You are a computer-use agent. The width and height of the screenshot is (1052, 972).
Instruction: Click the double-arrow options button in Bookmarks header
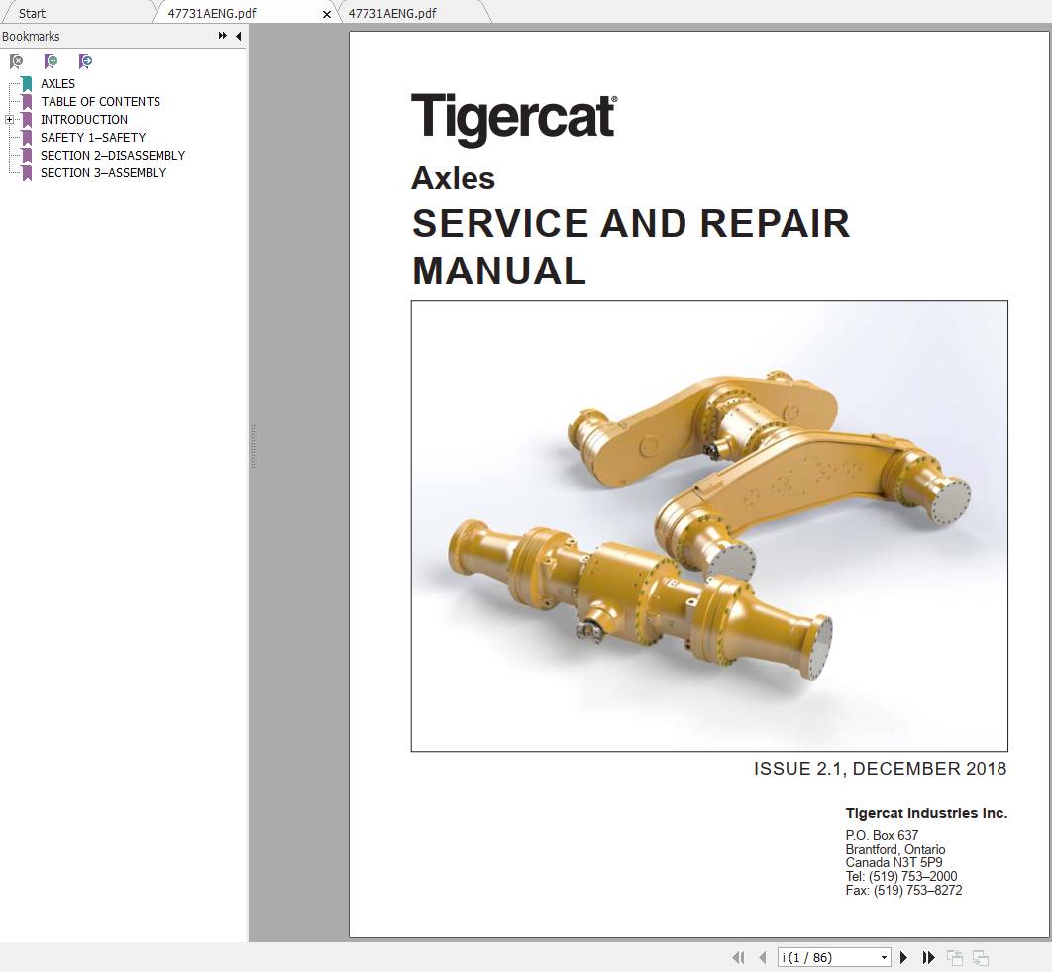point(221,35)
